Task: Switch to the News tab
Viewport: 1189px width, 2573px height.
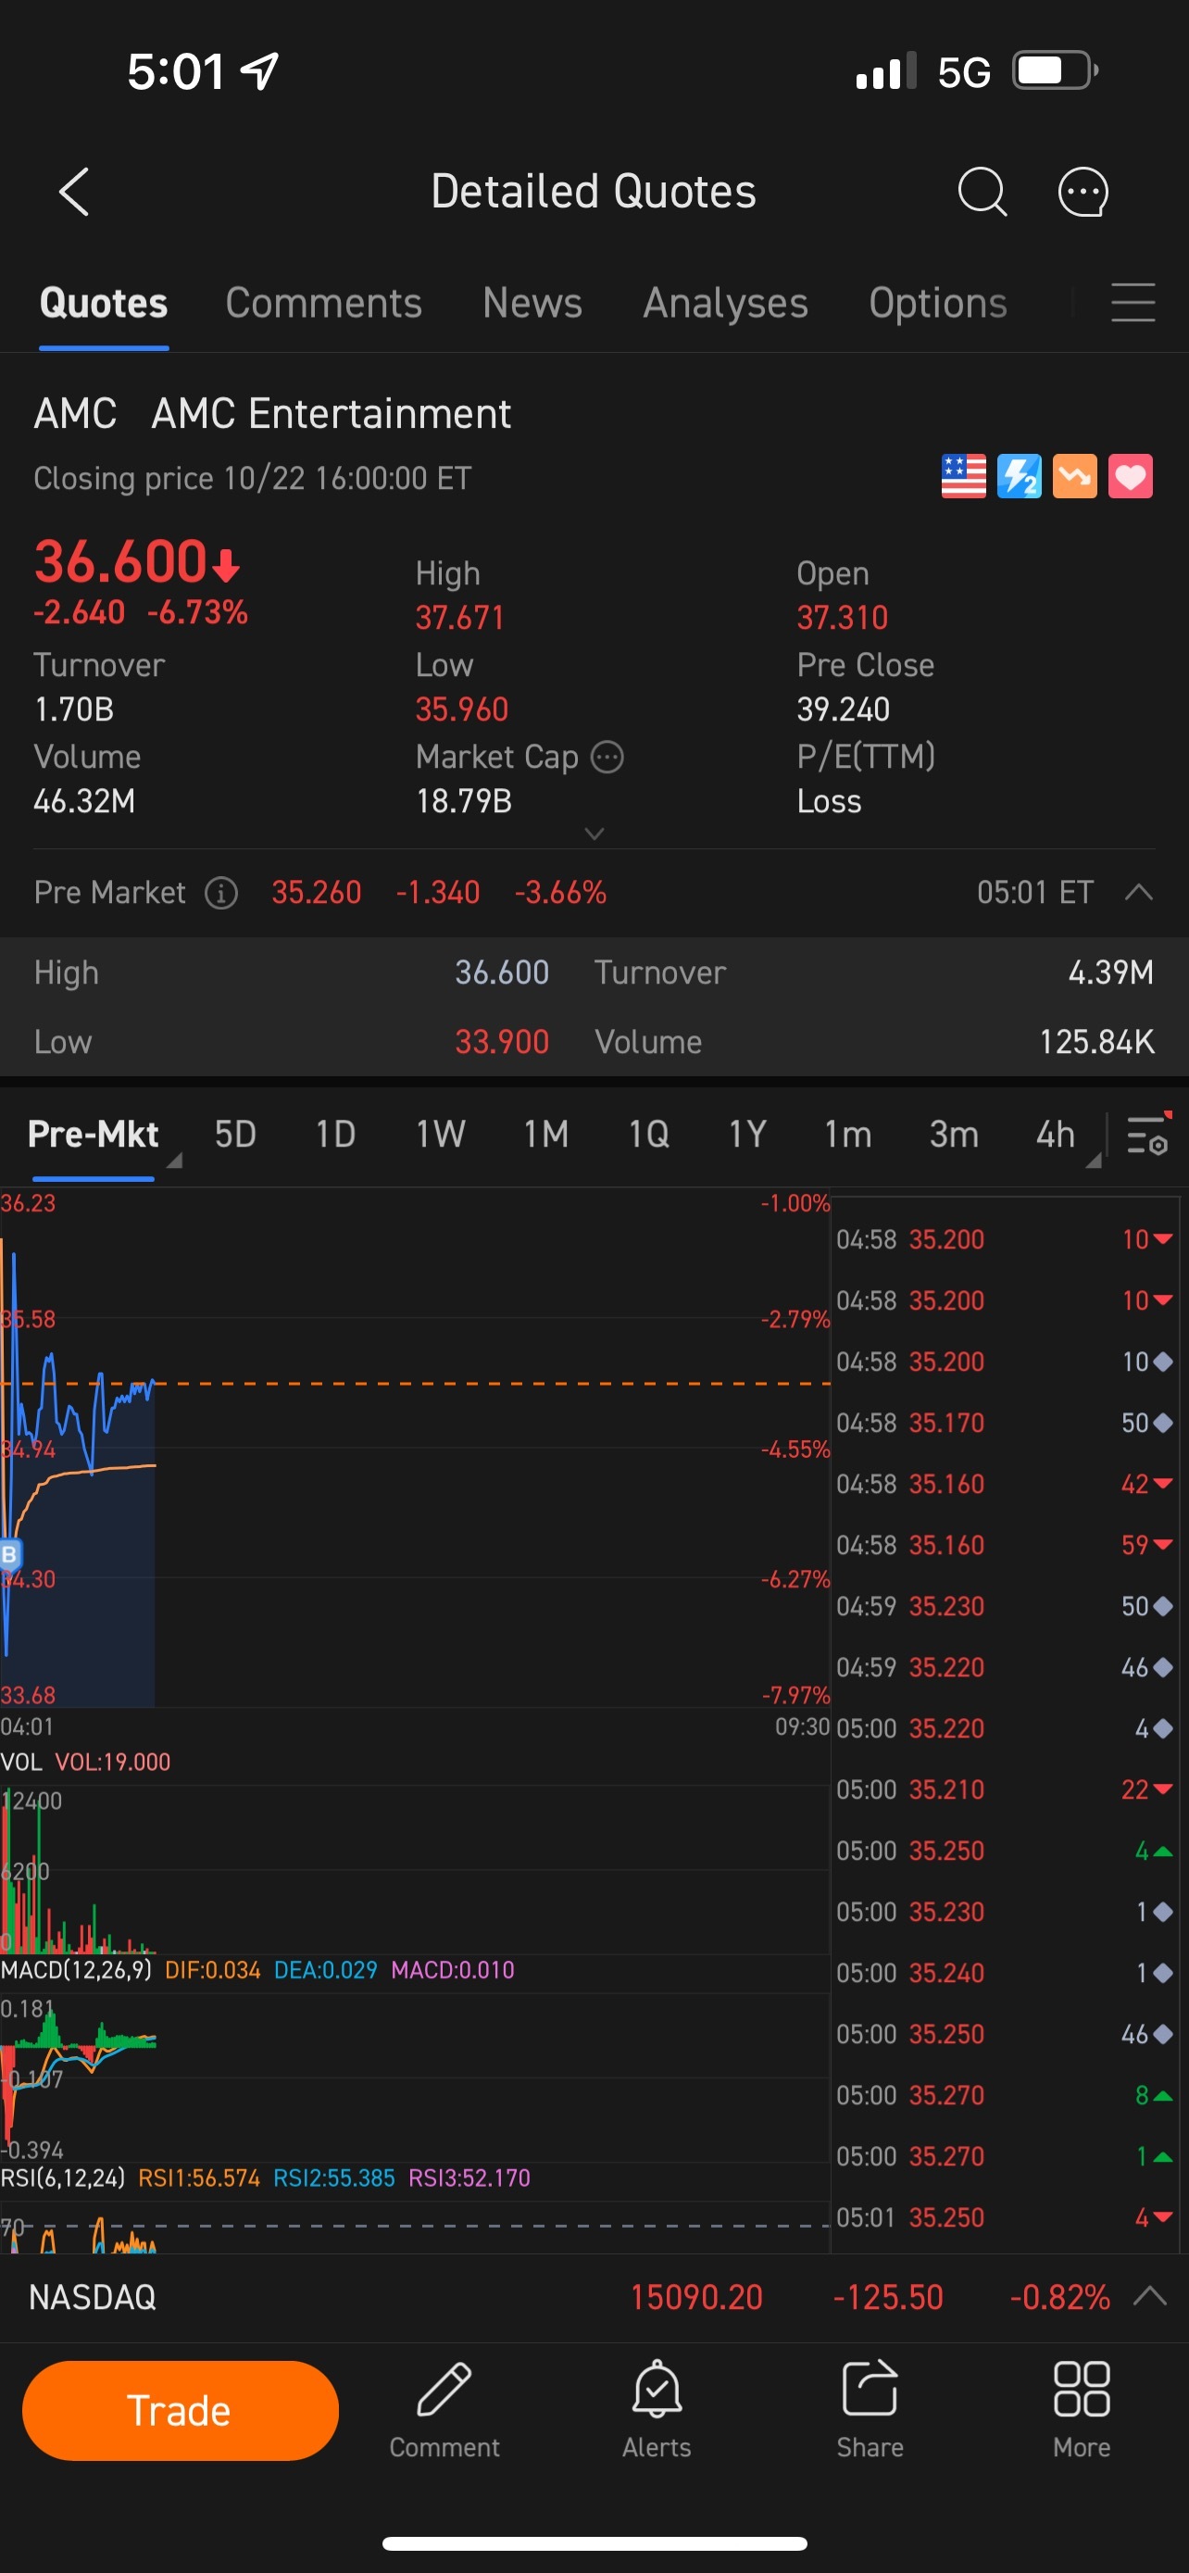Action: tap(532, 303)
